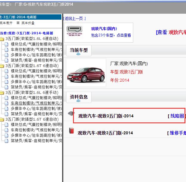Click document icon of 模块总成 under 致臻型1.6T
The width and height of the screenshot is (186, 182).
pyautogui.click(x=6, y=125)
